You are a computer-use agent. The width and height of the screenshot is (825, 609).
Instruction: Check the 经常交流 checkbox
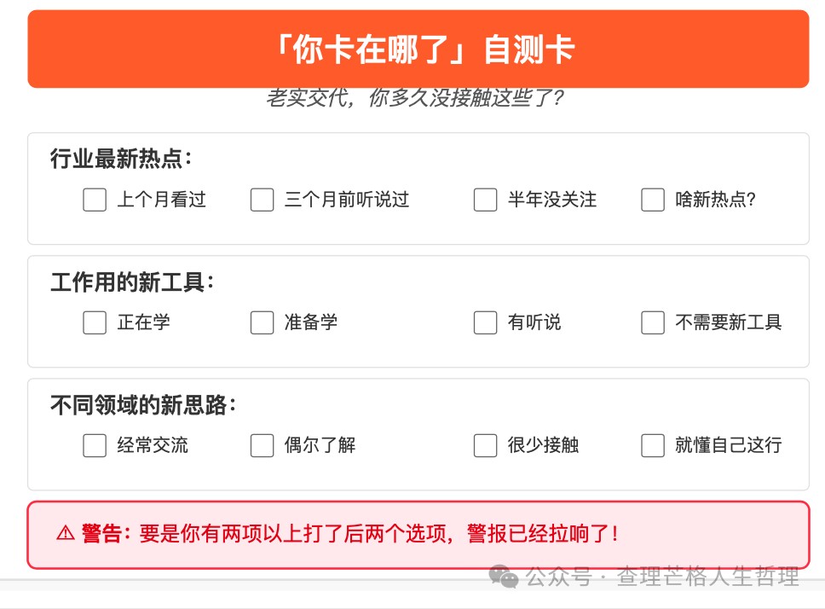95,445
